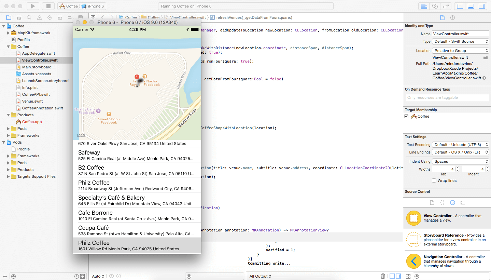Open the Line Endings dropdown
Screen dimensions: 491x280
[x=461, y=152]
